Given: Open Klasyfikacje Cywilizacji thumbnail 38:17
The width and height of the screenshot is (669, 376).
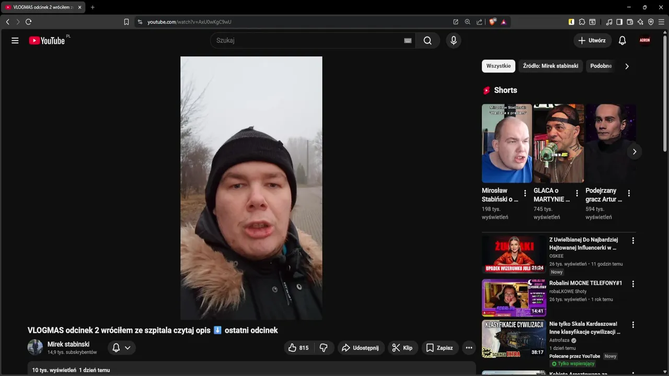Looking at the screenshot, I should click(514, 339).
